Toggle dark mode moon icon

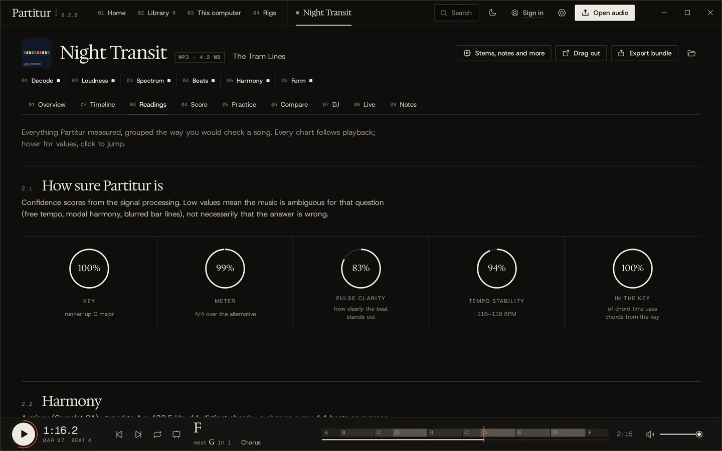click(x=492, y=13)
